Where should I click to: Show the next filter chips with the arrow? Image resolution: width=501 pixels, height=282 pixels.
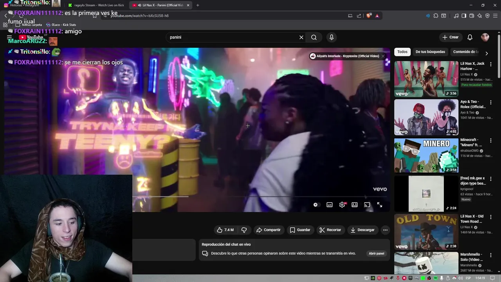[x=487, y=53]
